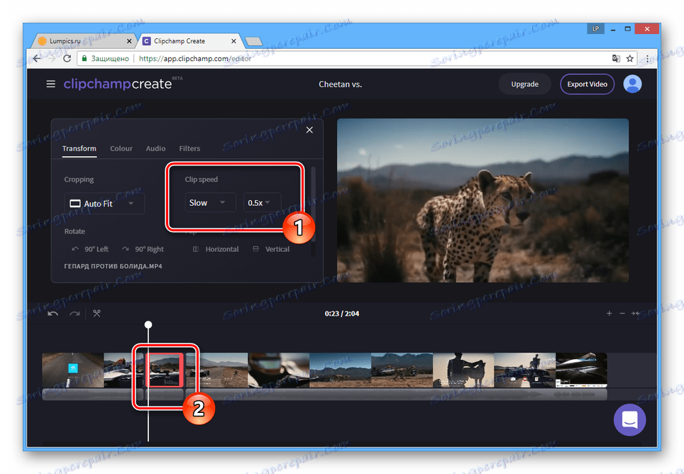Zoom out of the timeline with the minus icon

[624, 313]
